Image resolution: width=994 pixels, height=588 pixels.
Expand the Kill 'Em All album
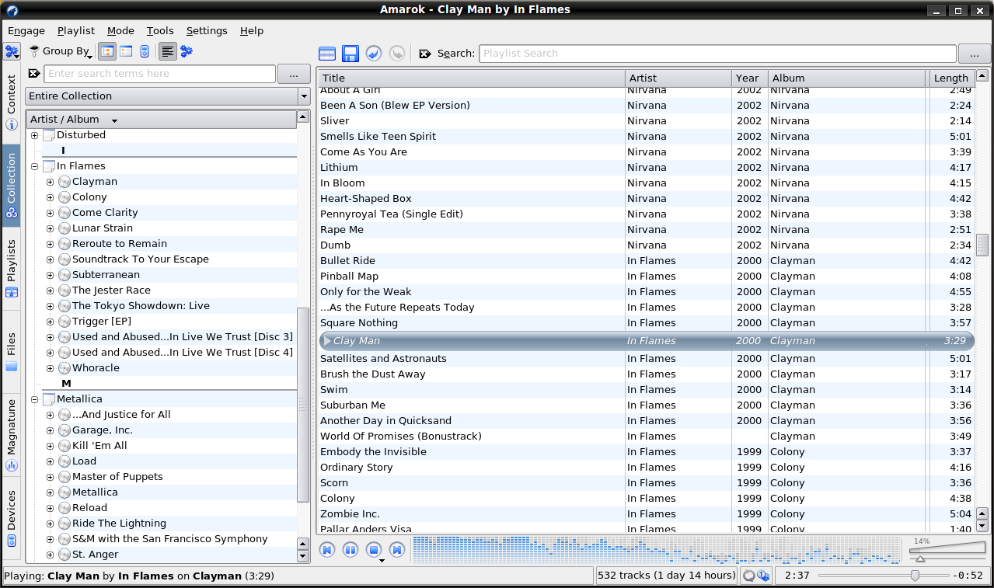(x=50, y=446)
